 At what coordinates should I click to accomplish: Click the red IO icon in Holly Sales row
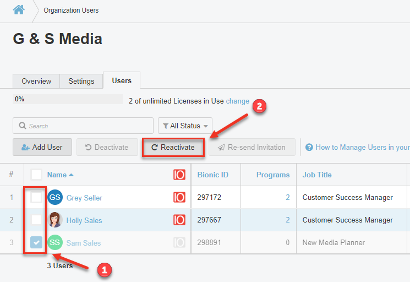[179, 220]
